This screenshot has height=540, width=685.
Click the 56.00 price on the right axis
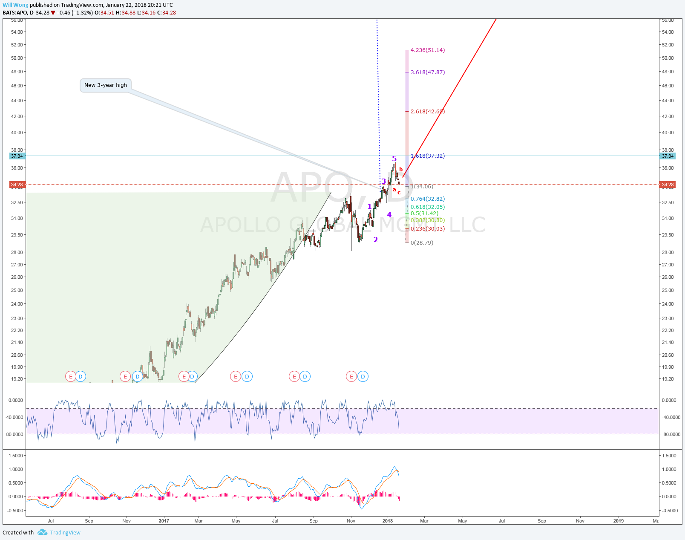[668, 20]
